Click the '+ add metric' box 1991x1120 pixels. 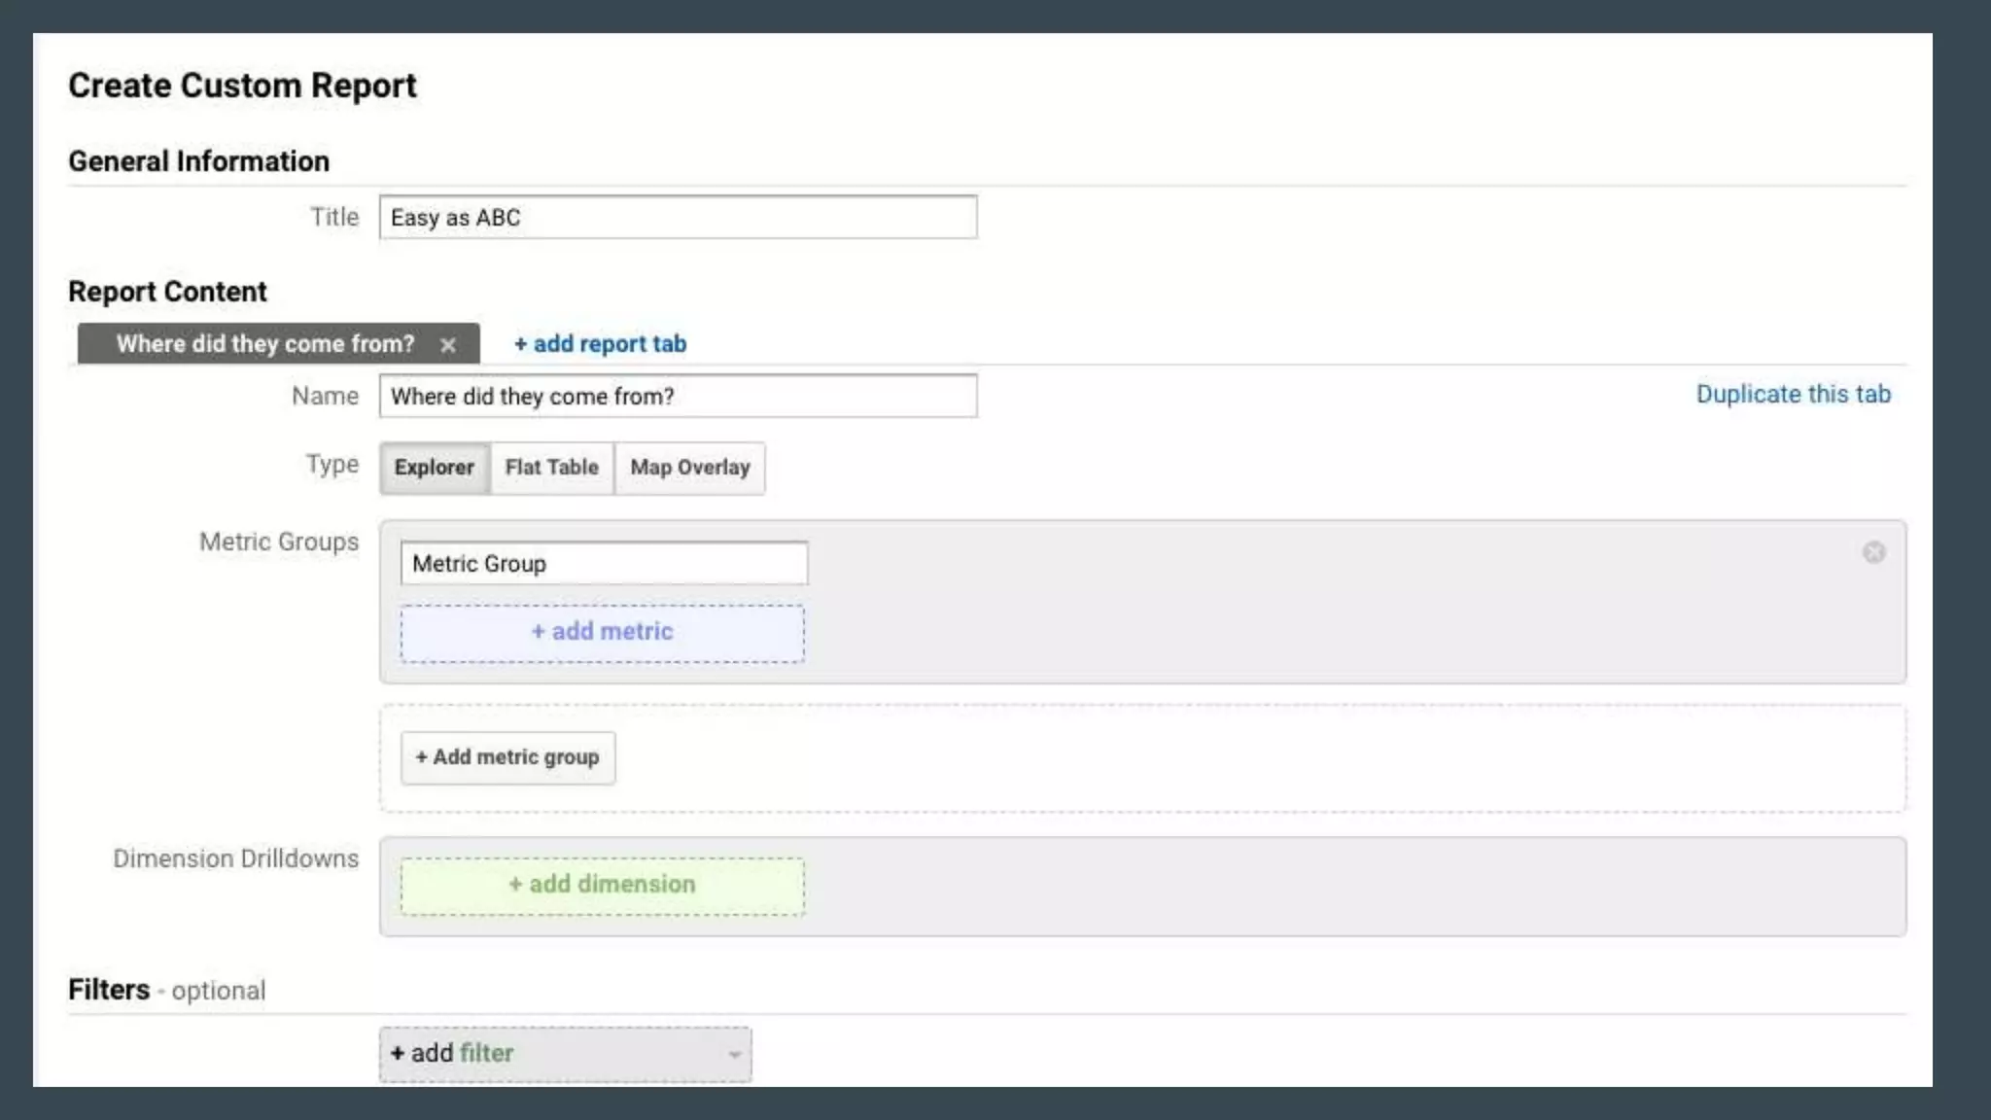point(602,633)
